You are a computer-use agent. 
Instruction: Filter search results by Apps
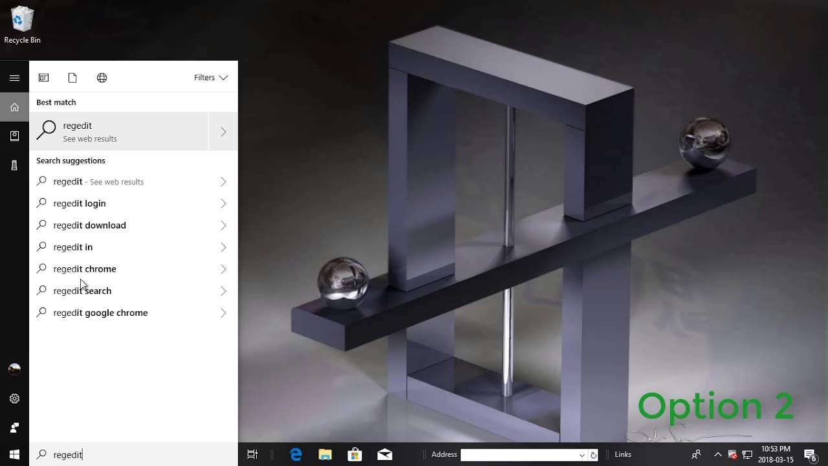(x=44, y=78)
